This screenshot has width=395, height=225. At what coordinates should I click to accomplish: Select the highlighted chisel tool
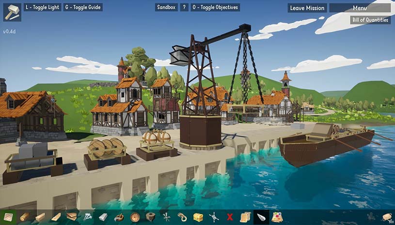tap(261, 217)
